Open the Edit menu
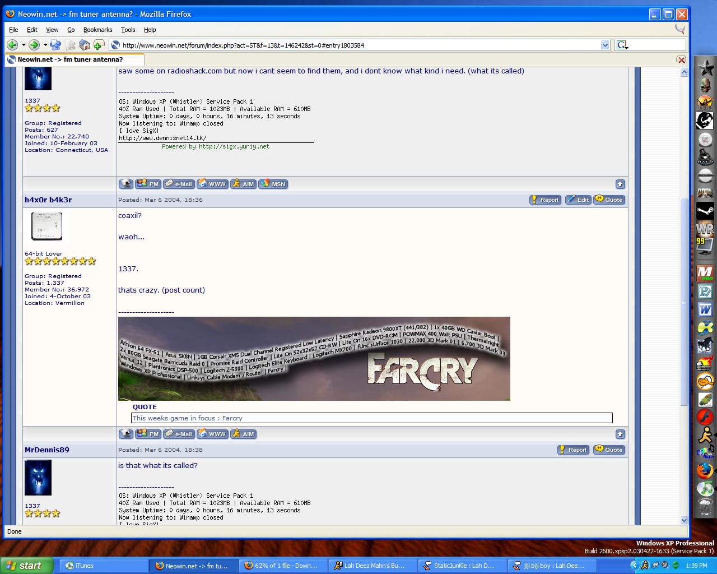 (x=32, y=30)
